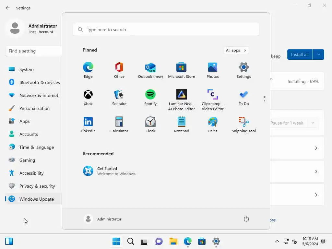Open Outlook (new) app
Viewport: 332px width, 249px height.
(x=150, y=70)
